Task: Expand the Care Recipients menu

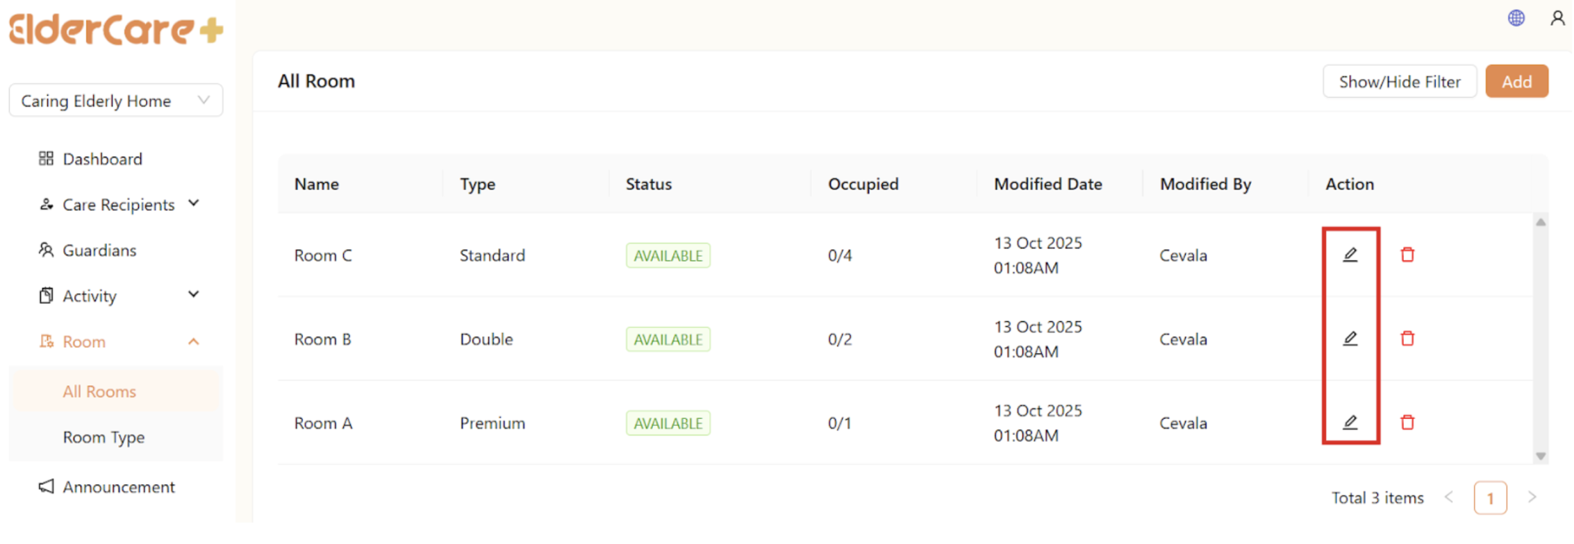Action: pos(118,205)
